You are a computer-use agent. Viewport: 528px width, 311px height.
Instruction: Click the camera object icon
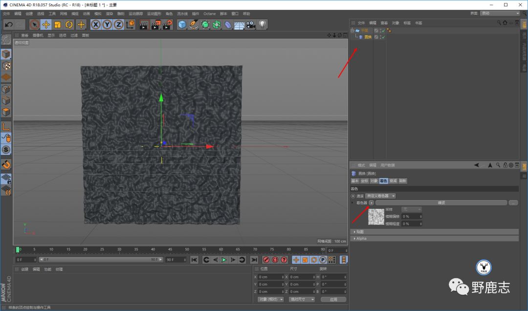coord(251,24)
